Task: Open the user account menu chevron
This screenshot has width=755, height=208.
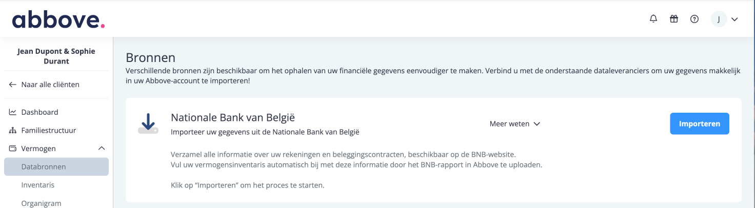Action: (x=734, y=19)
